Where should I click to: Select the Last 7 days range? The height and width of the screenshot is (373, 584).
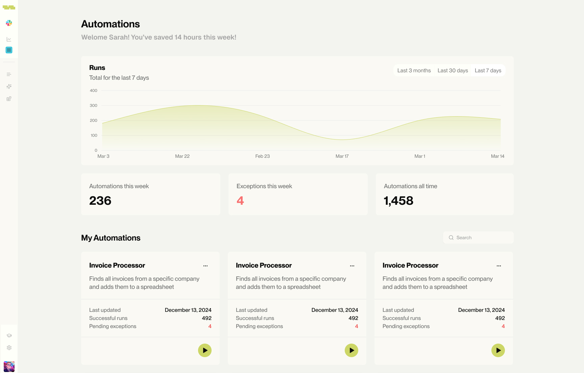coord(488,70)
